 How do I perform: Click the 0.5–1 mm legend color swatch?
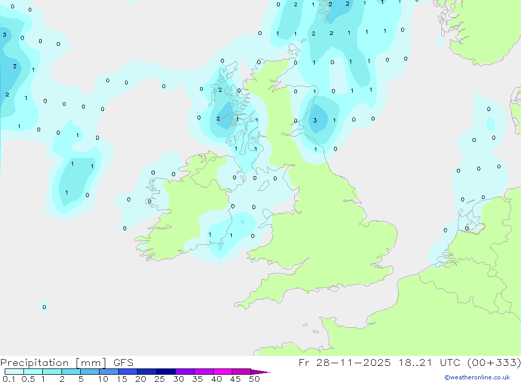click(33, 372)
